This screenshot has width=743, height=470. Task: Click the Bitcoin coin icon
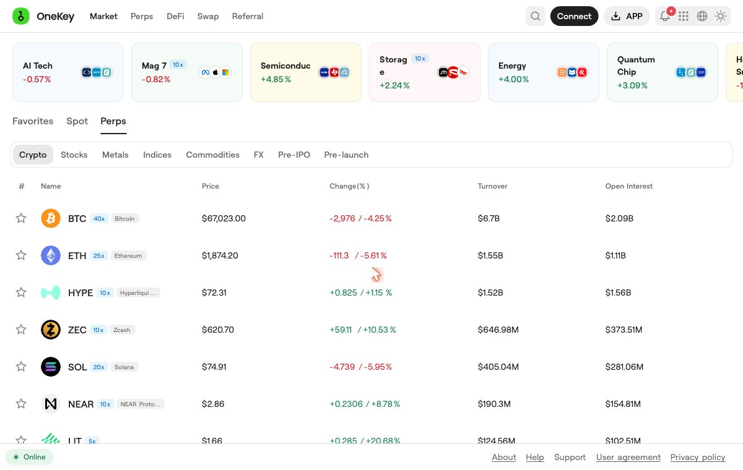(x=51, y=218)
